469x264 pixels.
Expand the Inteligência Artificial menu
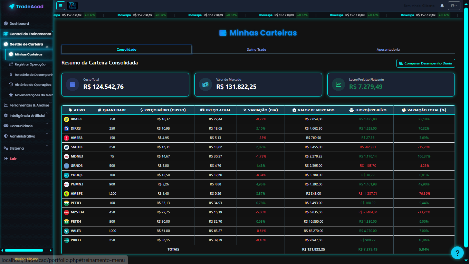point(27,115)
